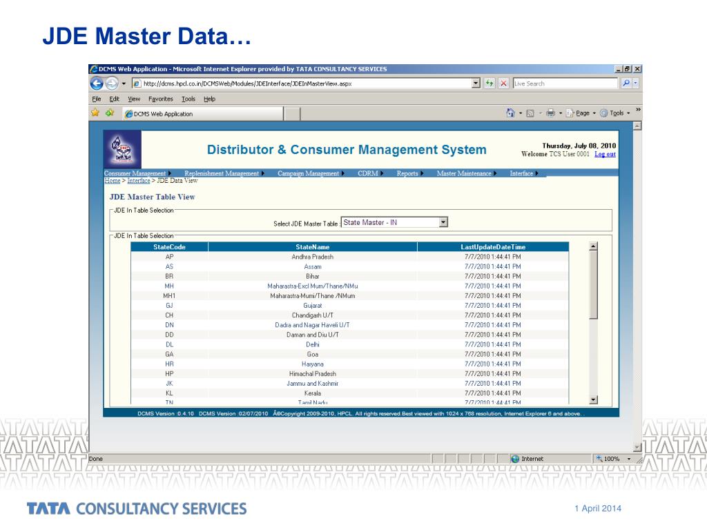
Task: Click the search magnifier icon
Action: [x=626, y=84]
